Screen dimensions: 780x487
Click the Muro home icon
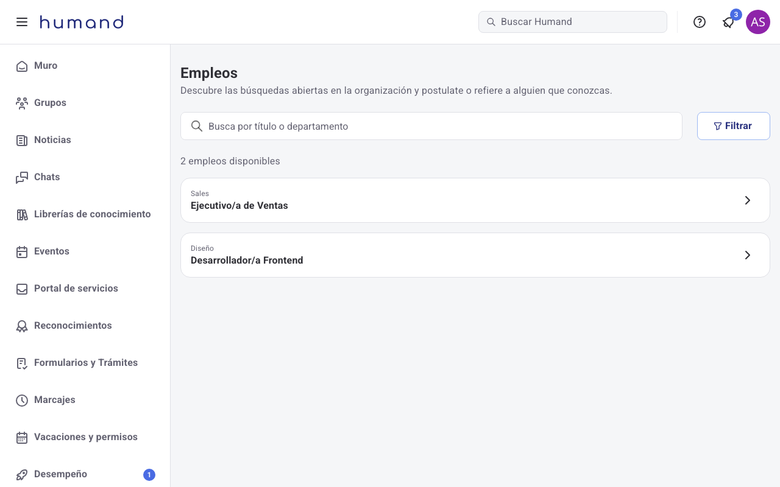pos(22,66)
